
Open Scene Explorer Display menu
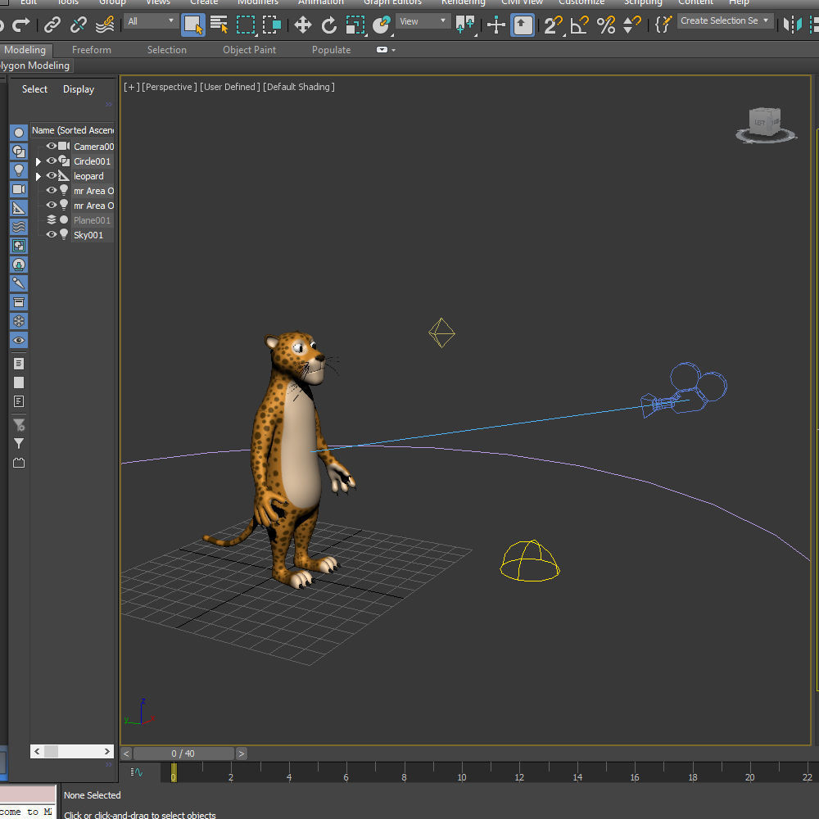click(x=79, y=89)
